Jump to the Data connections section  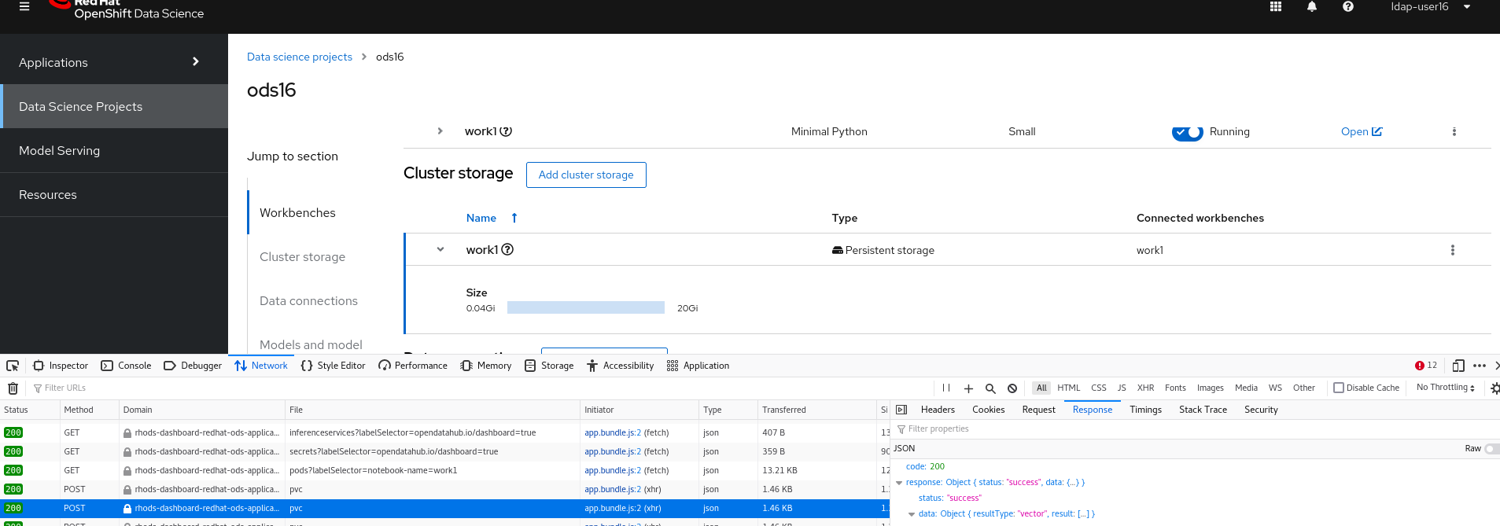click(x=308, y=300)
